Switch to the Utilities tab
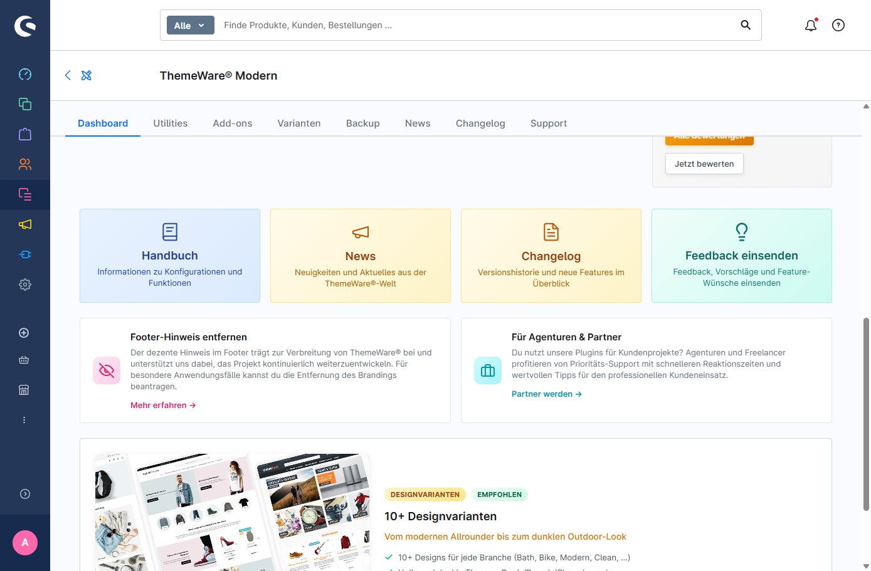This screenshot has height=571, width=871. coord(171,123)
